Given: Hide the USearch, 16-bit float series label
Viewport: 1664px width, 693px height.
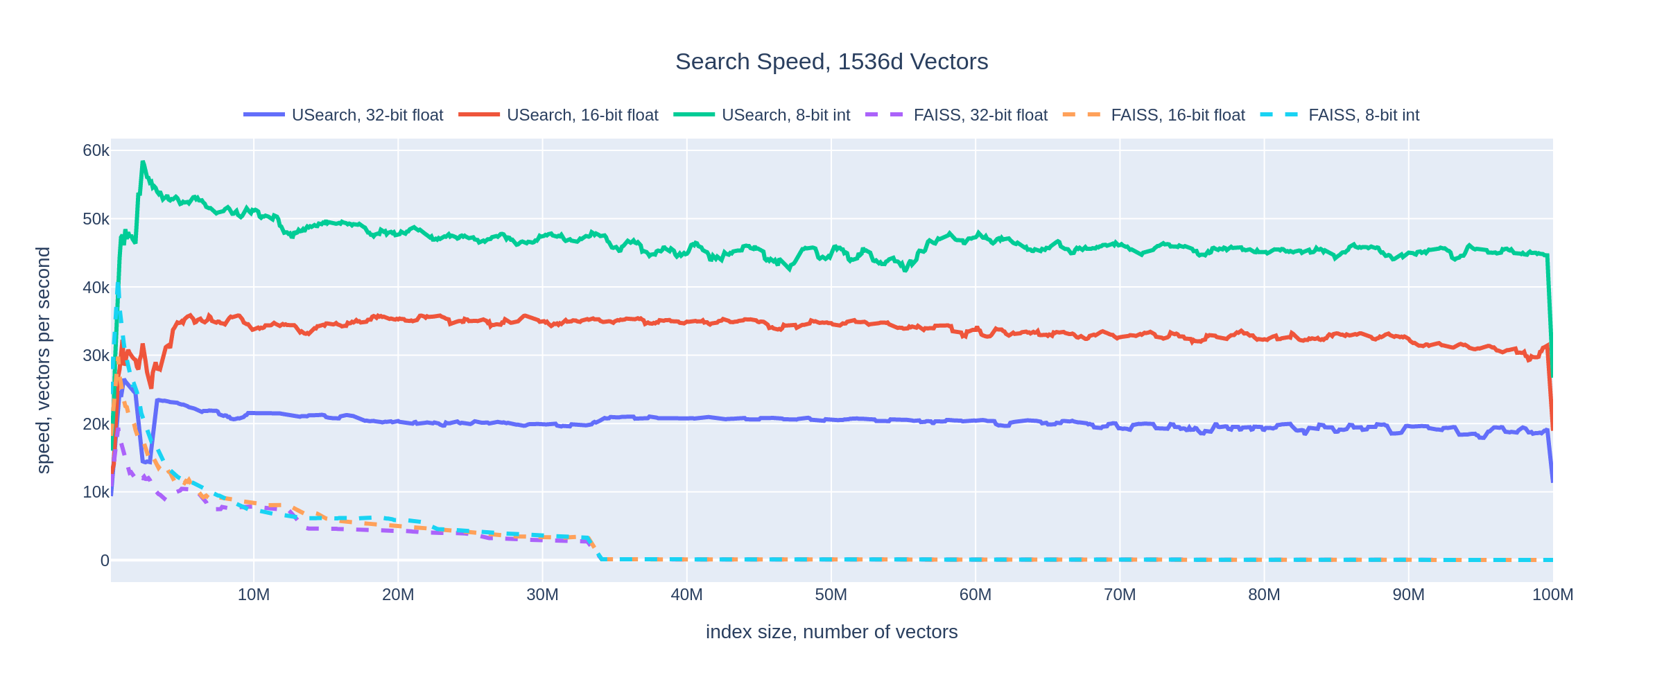Looking at the screenshot, I should [x=582, y=115].
